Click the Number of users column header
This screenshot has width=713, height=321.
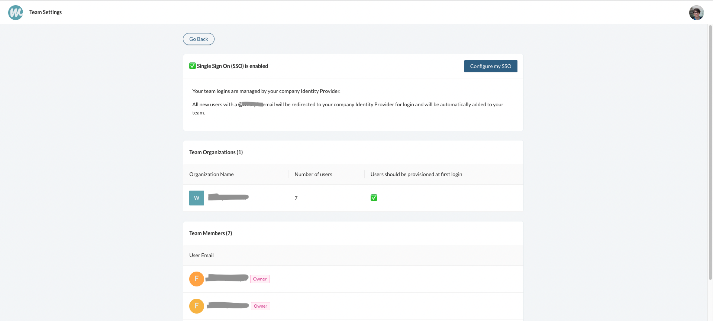[x=313, y=174]
